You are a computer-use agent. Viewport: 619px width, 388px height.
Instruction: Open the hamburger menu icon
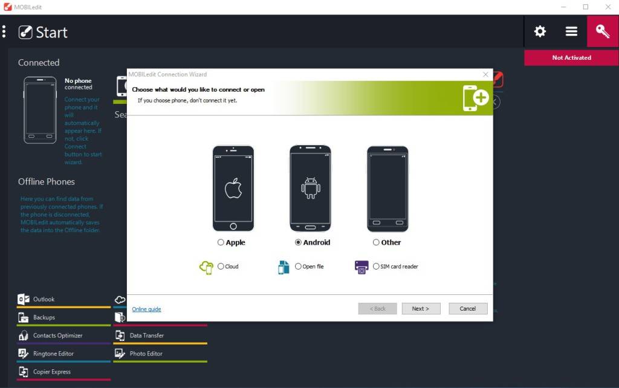571,31
